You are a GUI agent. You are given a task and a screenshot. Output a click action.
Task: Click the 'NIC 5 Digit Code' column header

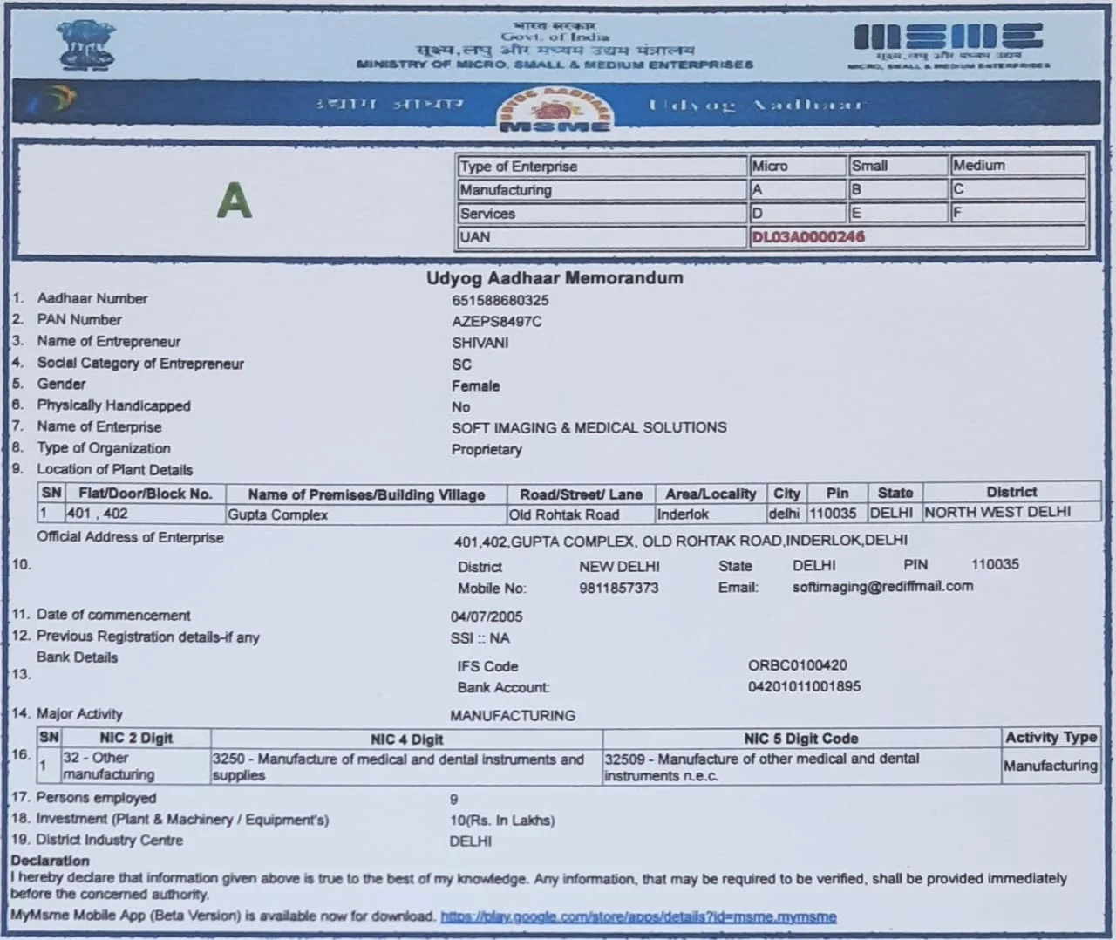[x=800, y=739]
